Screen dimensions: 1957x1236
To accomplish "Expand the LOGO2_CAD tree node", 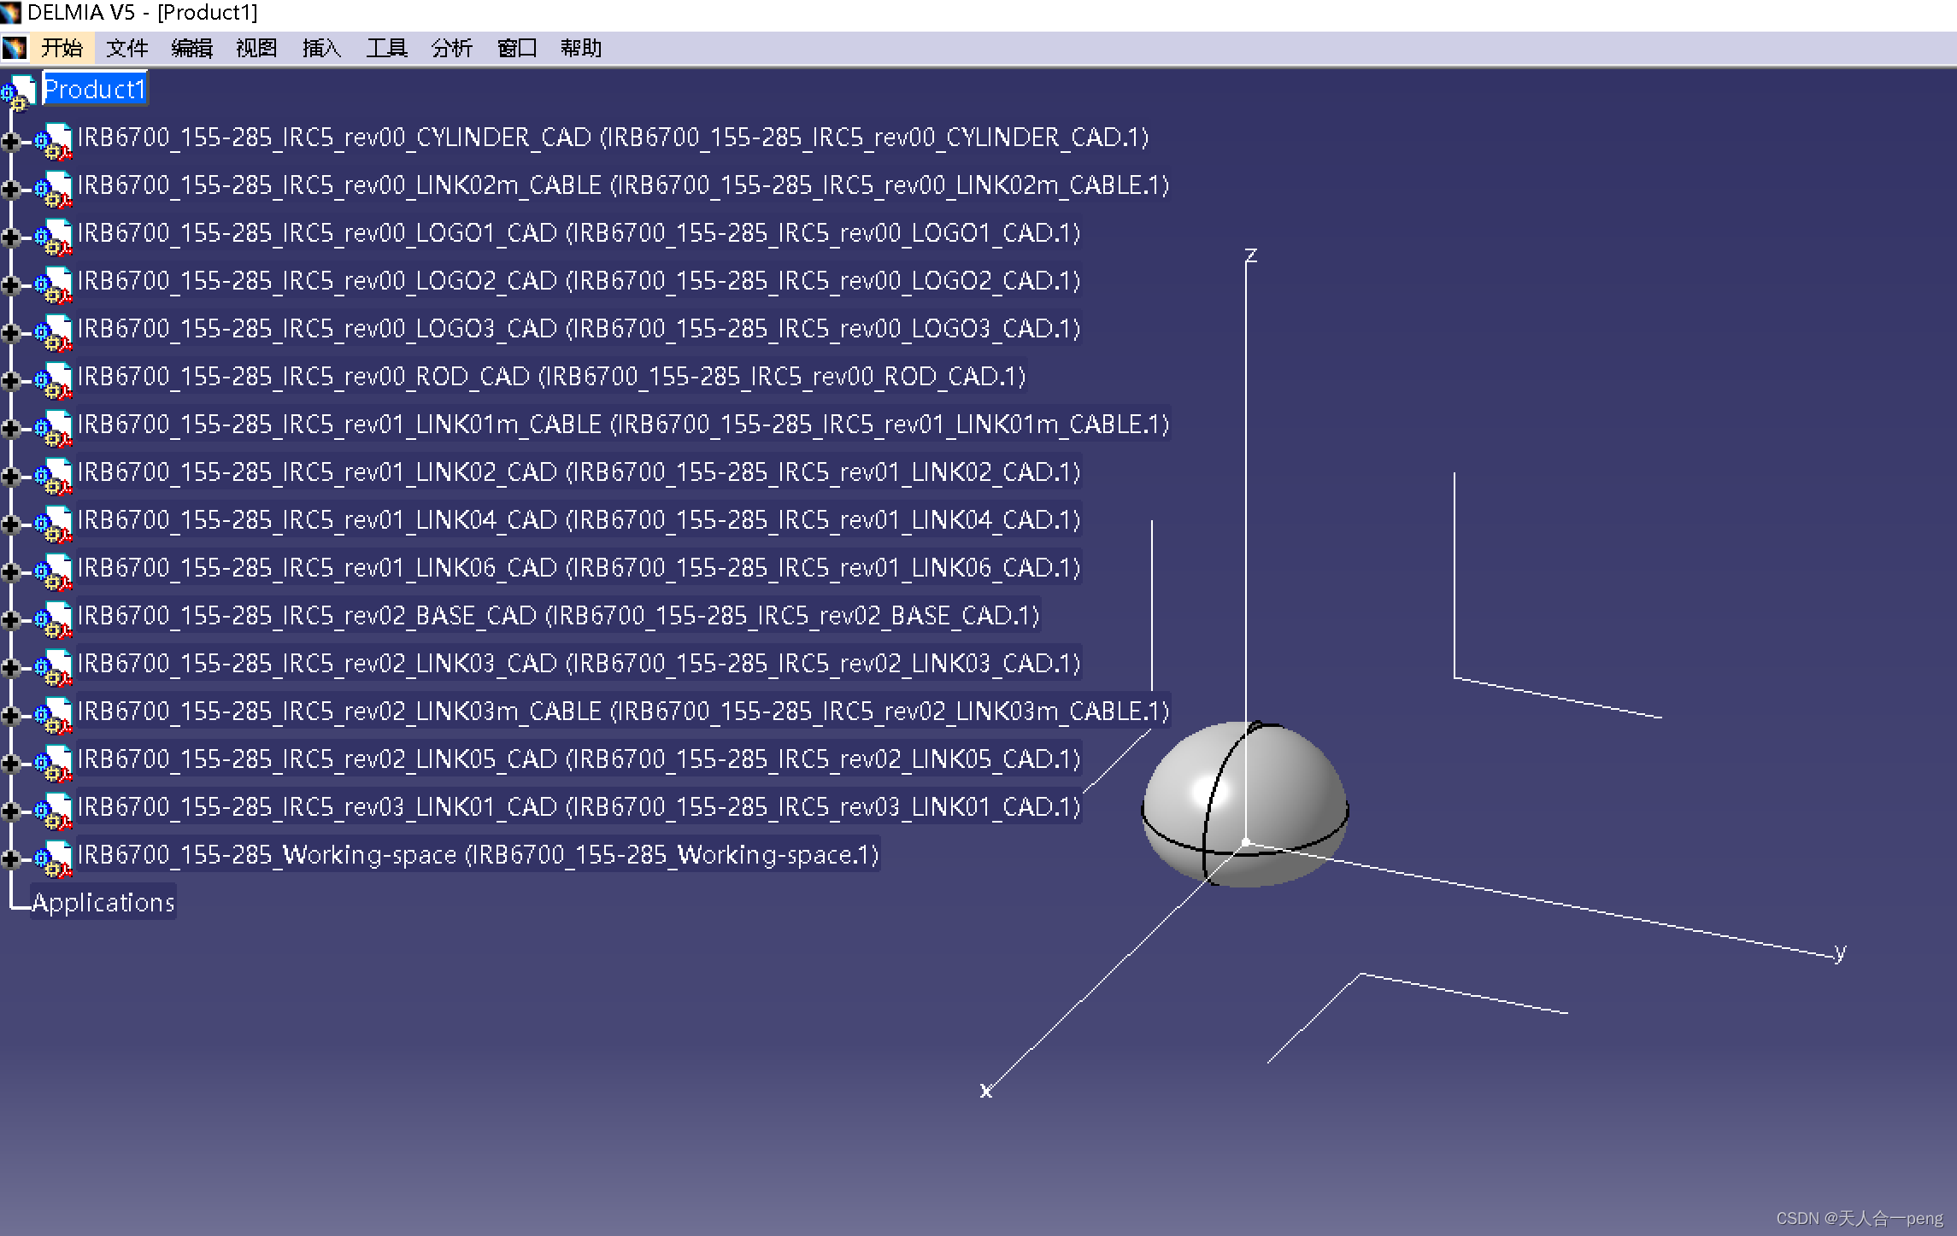I will pos(10,284).
